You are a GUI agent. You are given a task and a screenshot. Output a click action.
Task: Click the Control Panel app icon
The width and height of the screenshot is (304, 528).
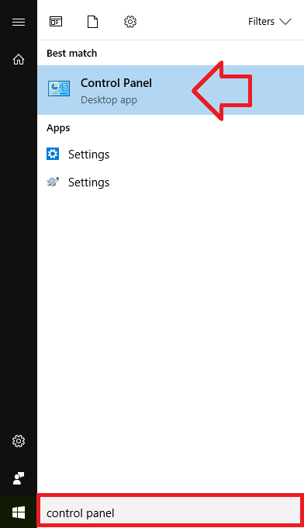coord(59,89)
